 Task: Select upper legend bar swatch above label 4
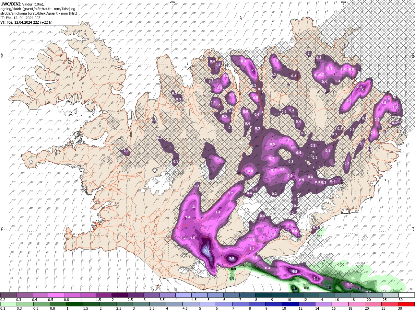pyautogui.click(x=183, y=295)
